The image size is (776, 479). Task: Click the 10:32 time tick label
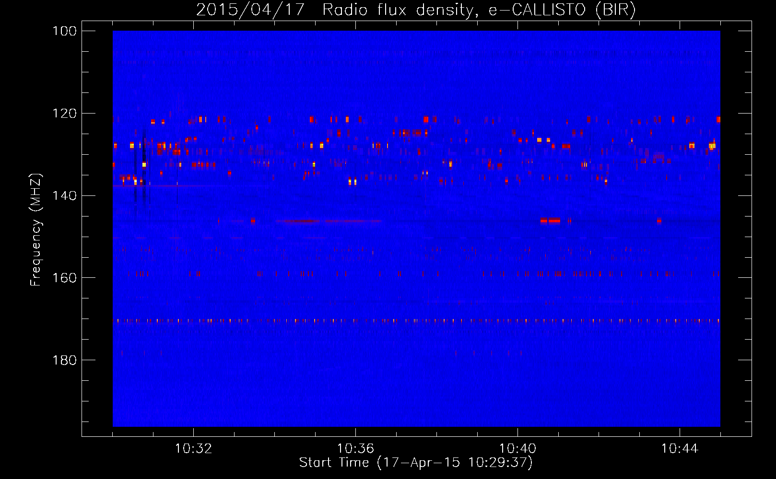(193, 449)
